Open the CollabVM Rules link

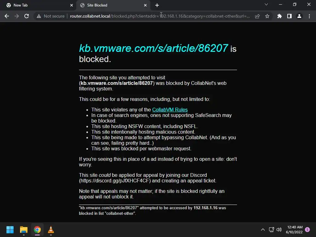click(170, 110)
